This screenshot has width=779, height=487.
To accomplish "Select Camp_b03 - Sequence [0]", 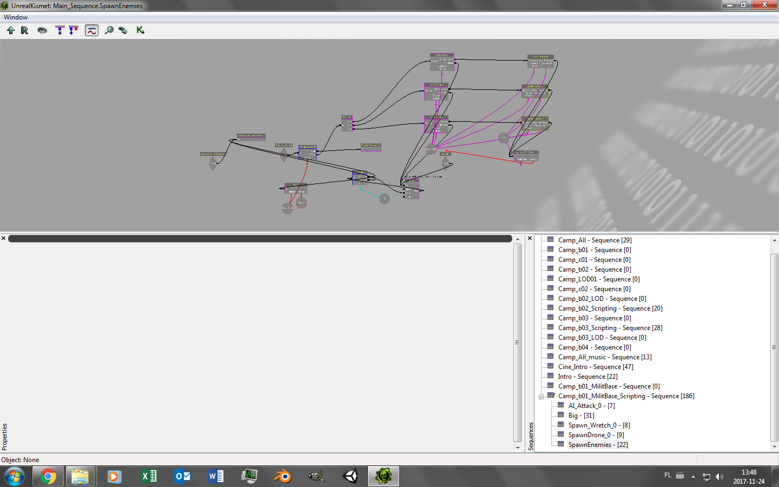I will tap(595, 318).
